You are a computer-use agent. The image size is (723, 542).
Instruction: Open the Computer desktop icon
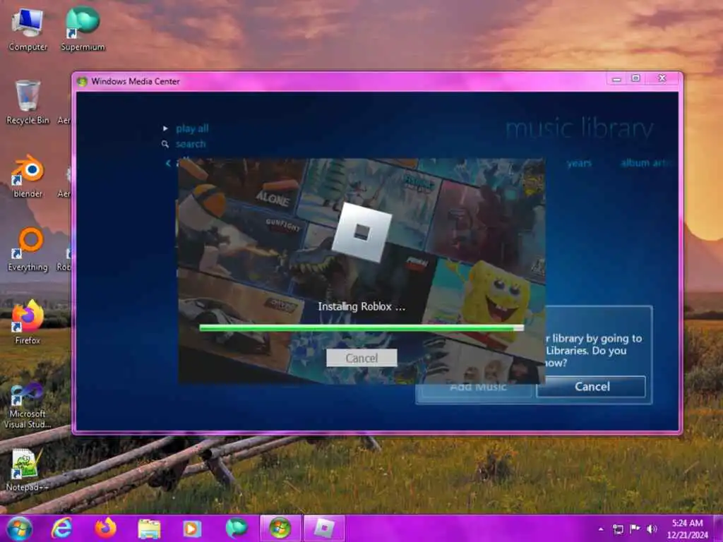pyautogui.click(x=28, y=30)
